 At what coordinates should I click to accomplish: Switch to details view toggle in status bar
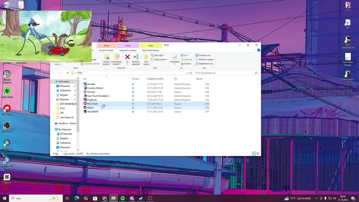coord(254,154)
